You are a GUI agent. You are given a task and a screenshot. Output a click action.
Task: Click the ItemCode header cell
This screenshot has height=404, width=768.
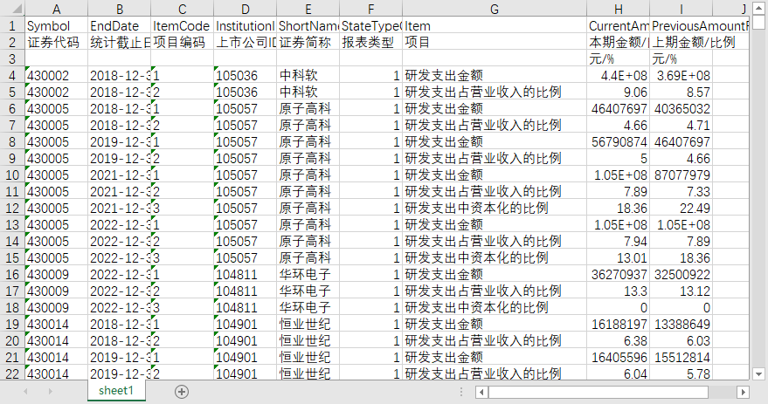click(183, 25)
